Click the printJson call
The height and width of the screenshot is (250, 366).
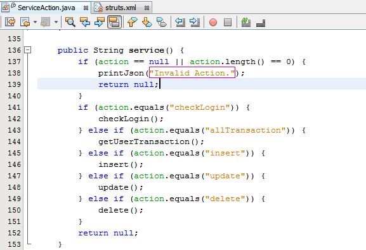[x=121, y=73]
